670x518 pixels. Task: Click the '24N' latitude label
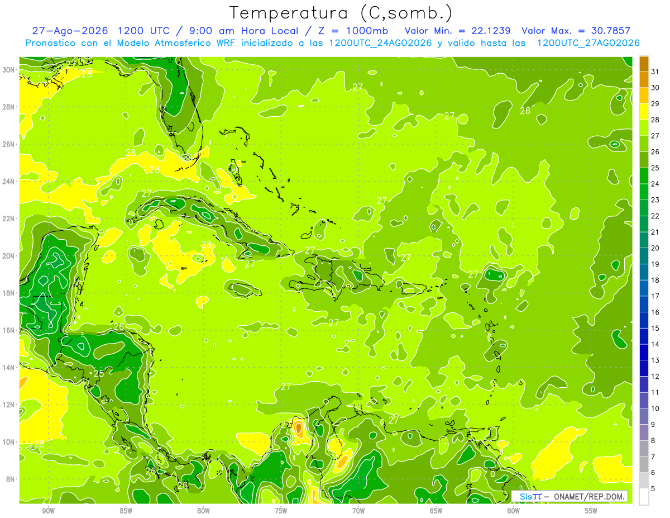9,181
